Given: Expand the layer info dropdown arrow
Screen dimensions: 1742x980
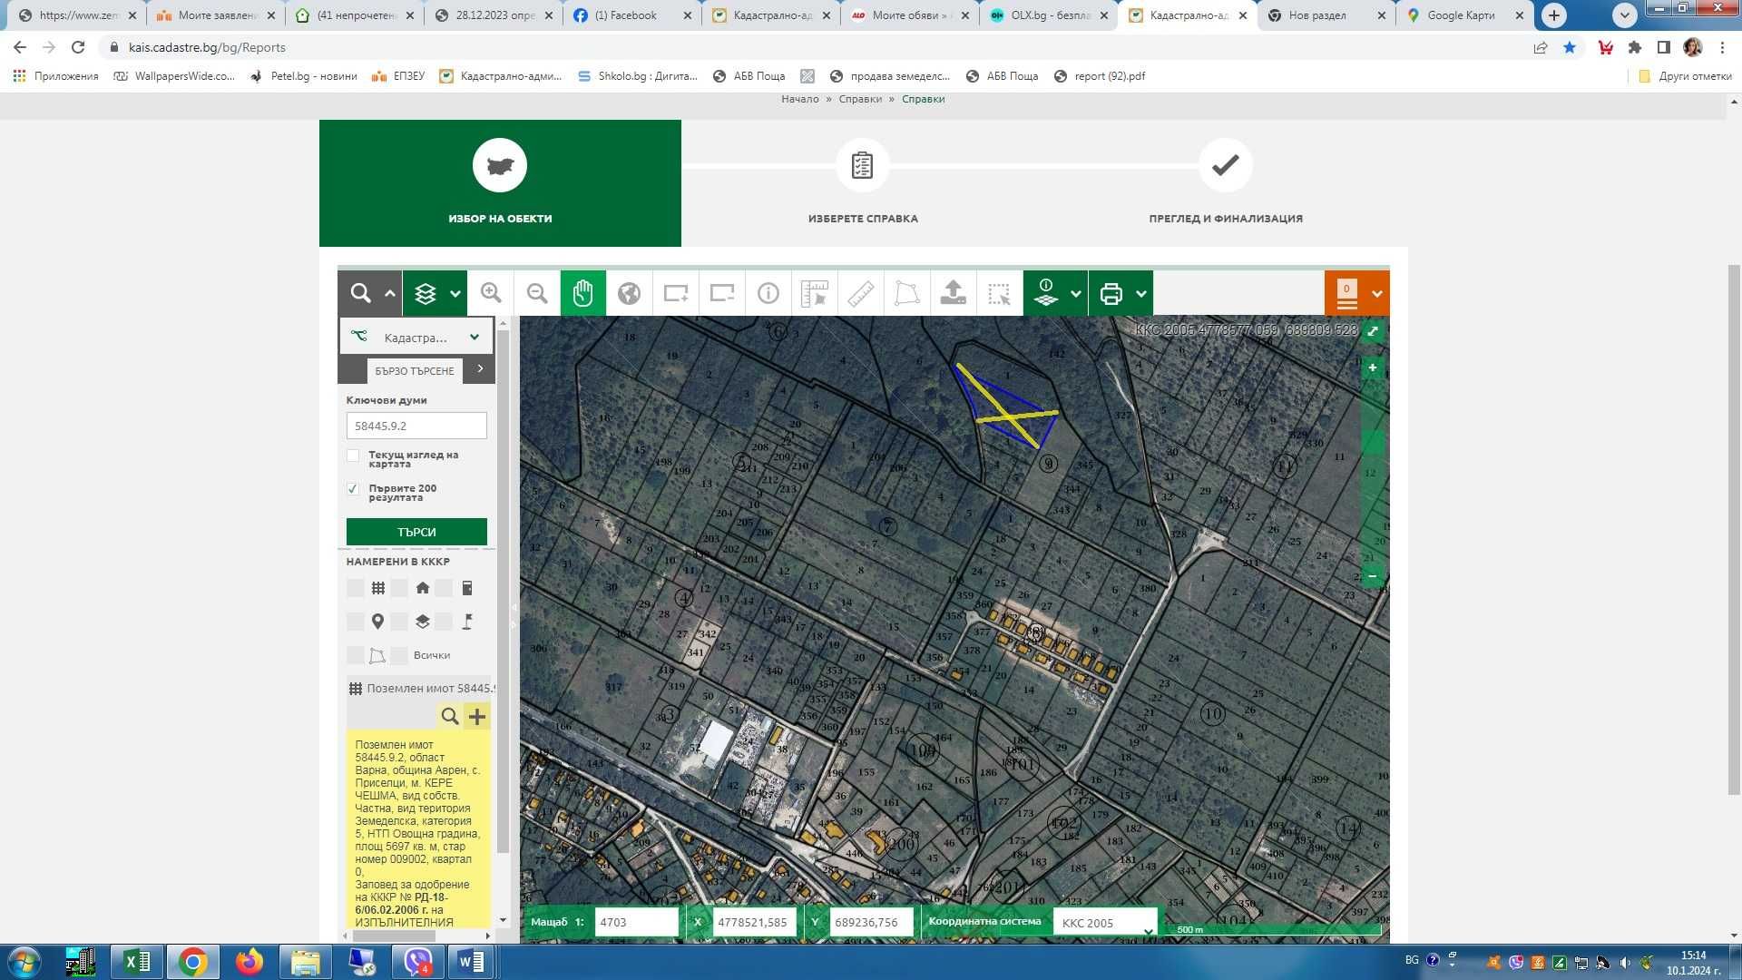Looking at the screenshot, I should [1076, 293].
